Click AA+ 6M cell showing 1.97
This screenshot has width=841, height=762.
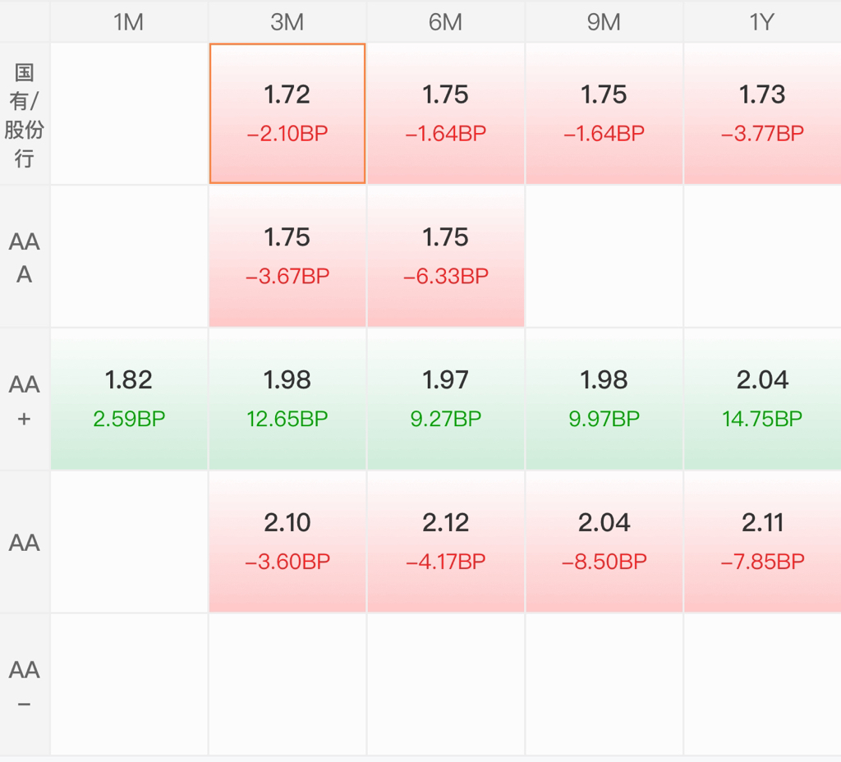click(445, 399)
